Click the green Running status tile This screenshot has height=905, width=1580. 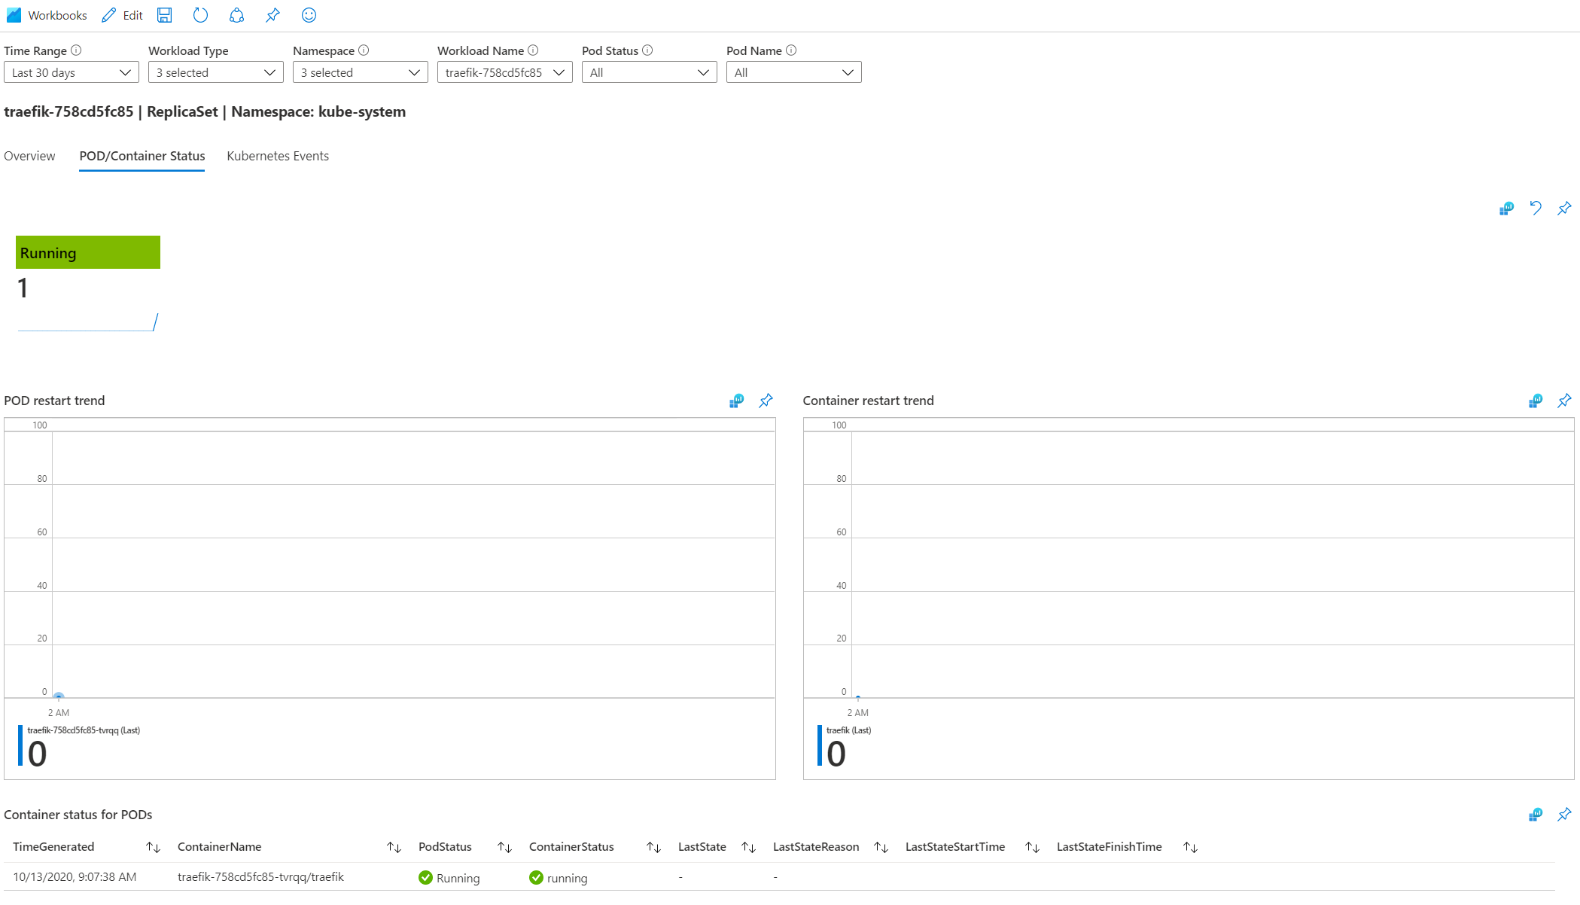88,252
